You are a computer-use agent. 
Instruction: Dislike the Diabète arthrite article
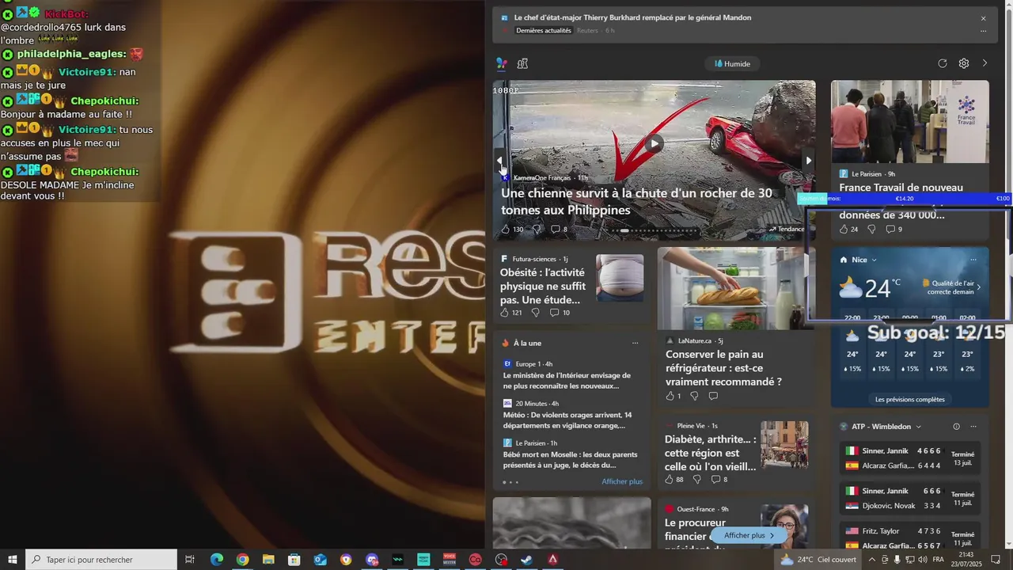(x=696, y=480)
